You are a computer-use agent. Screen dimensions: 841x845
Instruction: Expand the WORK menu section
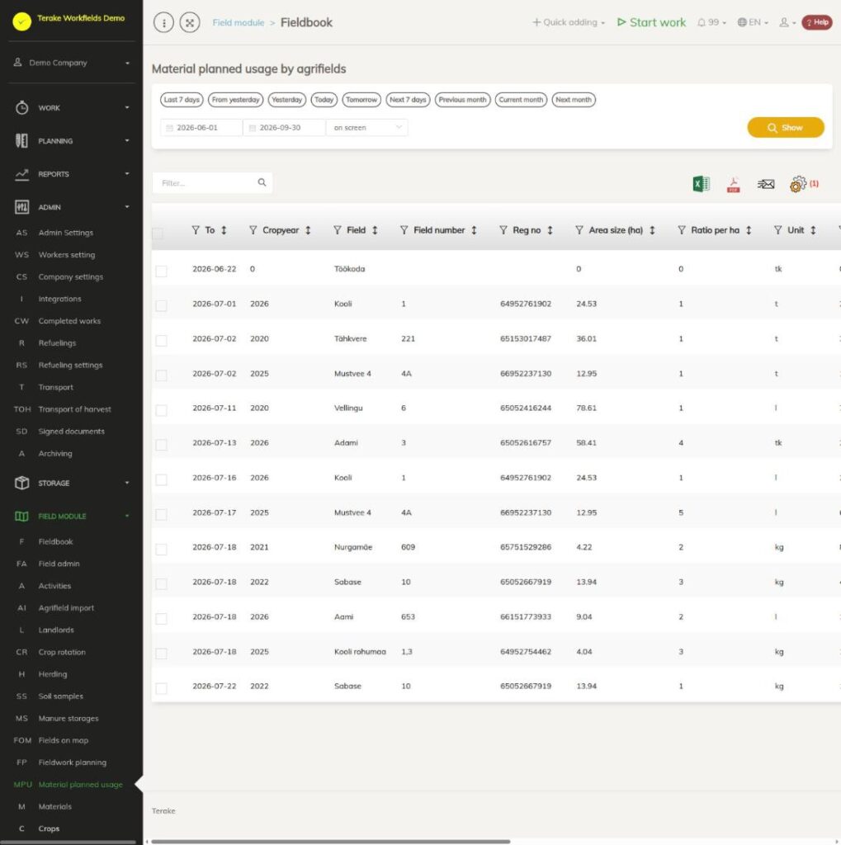click(72, 108)
